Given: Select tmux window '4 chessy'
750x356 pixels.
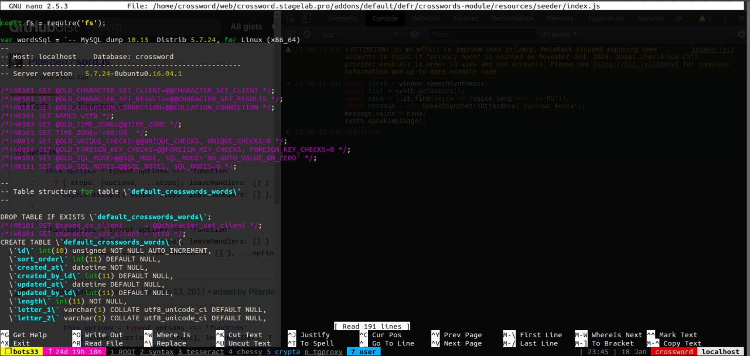Looking at the screenshot, I should pos(246,352).
